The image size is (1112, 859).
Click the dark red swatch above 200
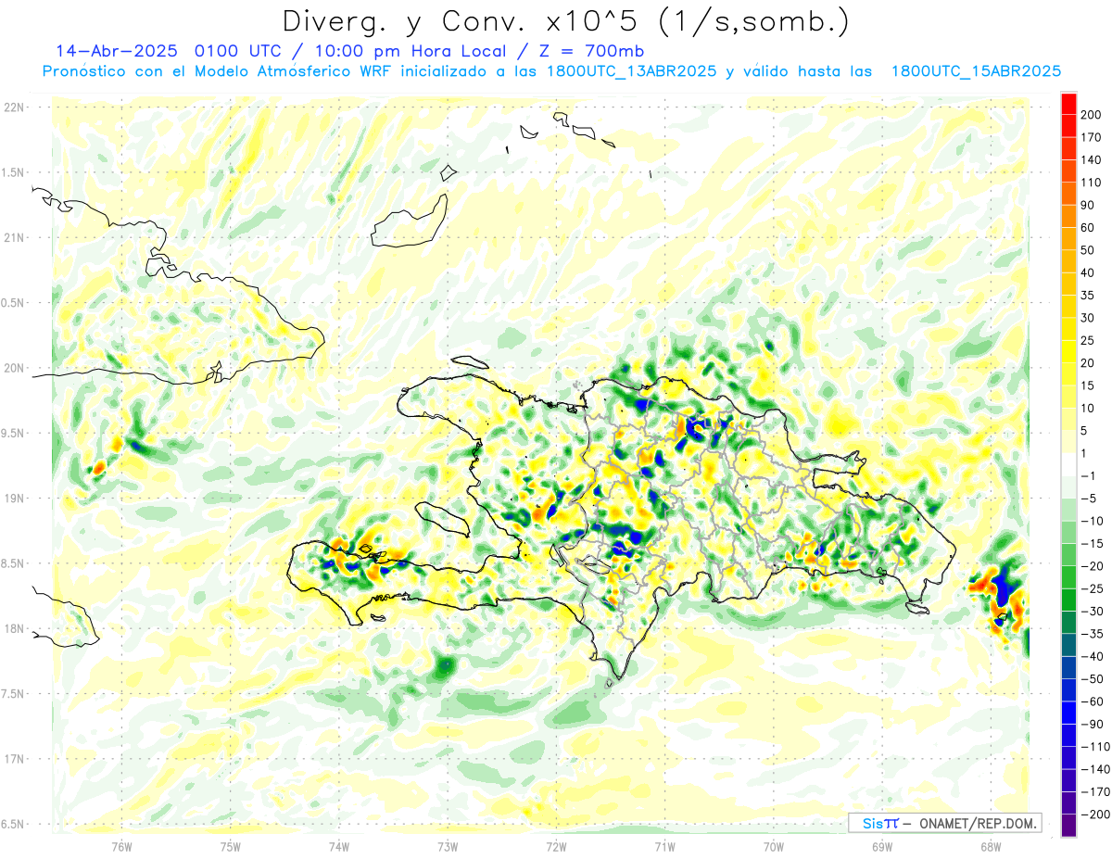pos(1068,103)
